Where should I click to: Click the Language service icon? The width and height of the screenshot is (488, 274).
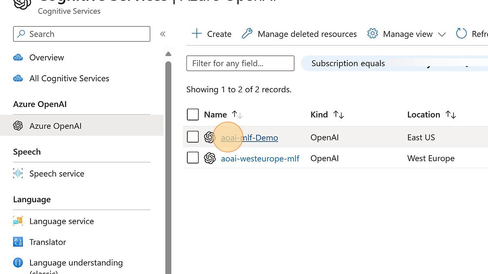[x=18, y=221]
